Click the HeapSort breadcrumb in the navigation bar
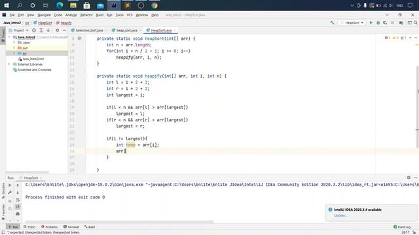The width and height of the screenshot is (419, 235). click(x=43, y=23)
